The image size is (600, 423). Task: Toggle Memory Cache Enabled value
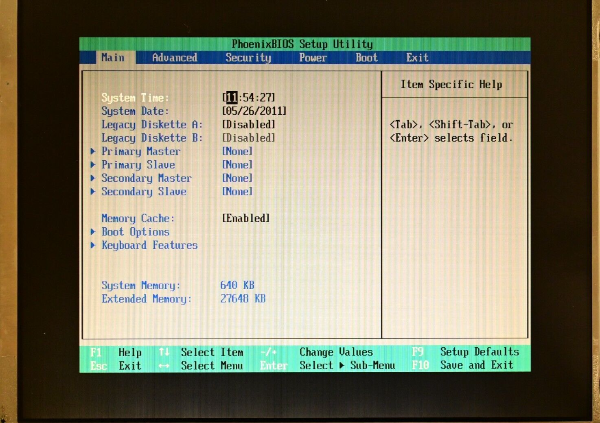click(x=246, y=218)
